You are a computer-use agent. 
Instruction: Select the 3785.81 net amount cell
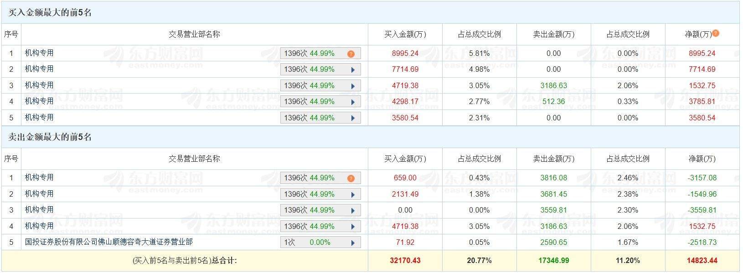point(702,101)
